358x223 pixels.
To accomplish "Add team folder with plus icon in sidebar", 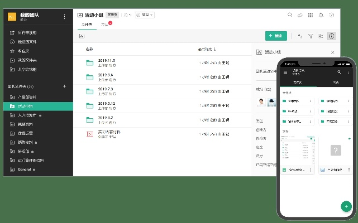I will (x=64, y=86).
